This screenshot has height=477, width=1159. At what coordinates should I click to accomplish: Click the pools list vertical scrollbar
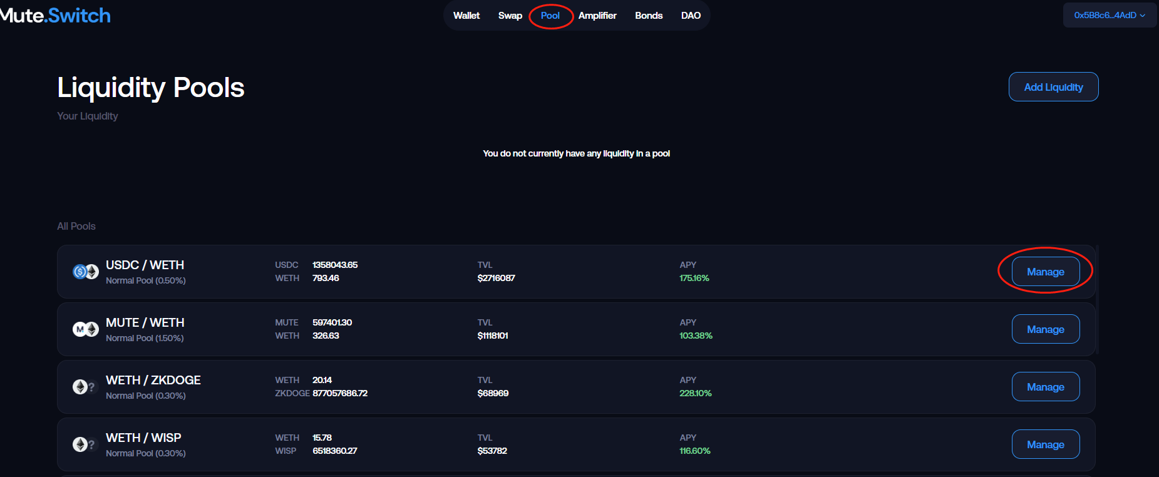click(x=1097, y=300)
